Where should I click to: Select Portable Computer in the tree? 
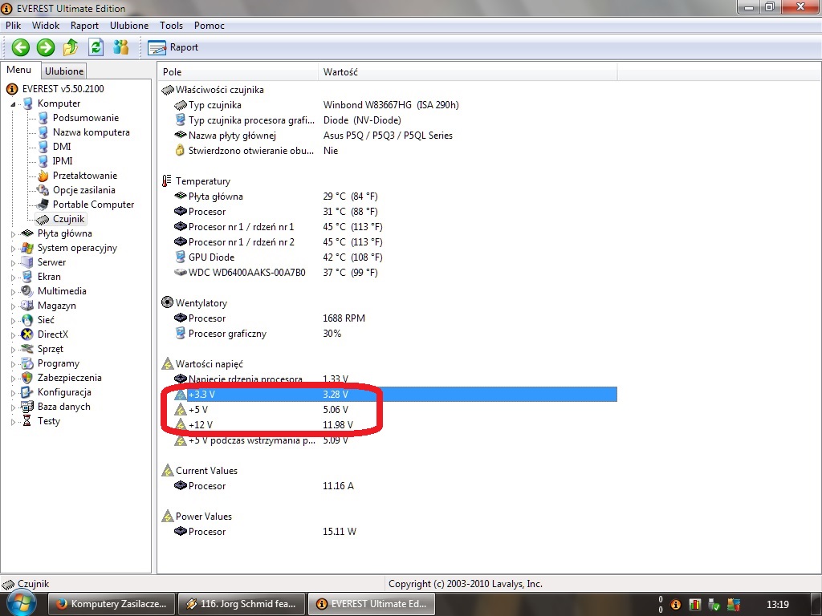(x=93, y=205)
